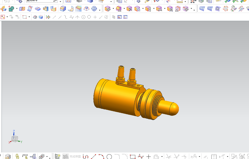The height and width of the screenshot is (159, 249).
Task: Click the Make Coplanar face tool
Action: pos(148,9)
